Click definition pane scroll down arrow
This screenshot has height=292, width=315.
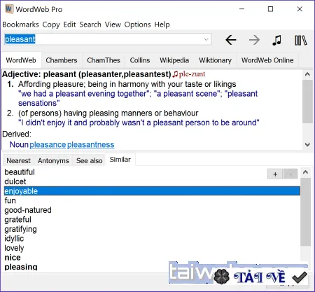pyautogui.click(x=307, y=144)
